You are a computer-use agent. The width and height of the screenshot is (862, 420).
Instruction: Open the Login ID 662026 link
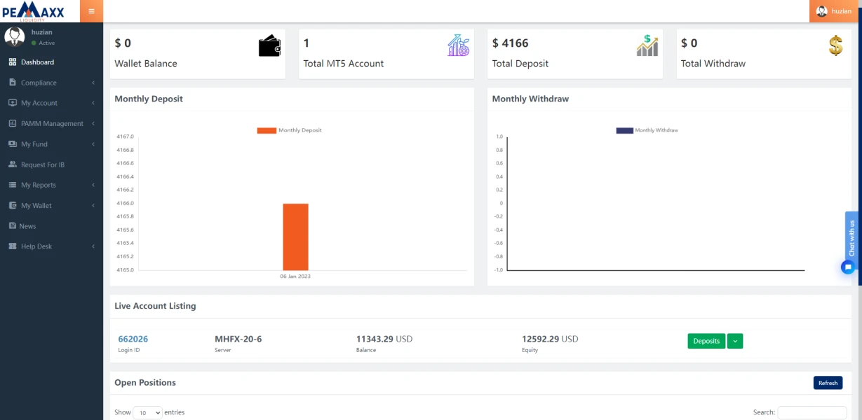click(x=133, y=339)
